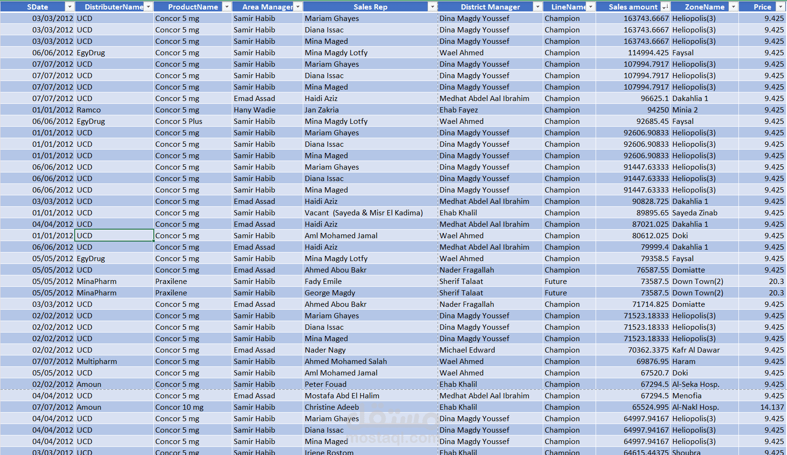The image size is (787, 455).
Task: Select the 90828.725 sales amount cell
Action: pyautogui.click(x=633, y=201)
